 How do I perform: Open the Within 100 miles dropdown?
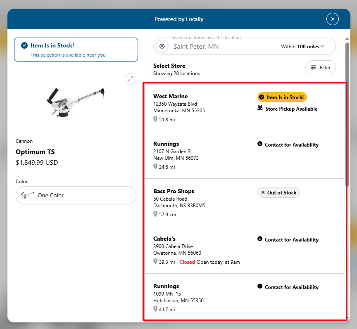(302, 47)
